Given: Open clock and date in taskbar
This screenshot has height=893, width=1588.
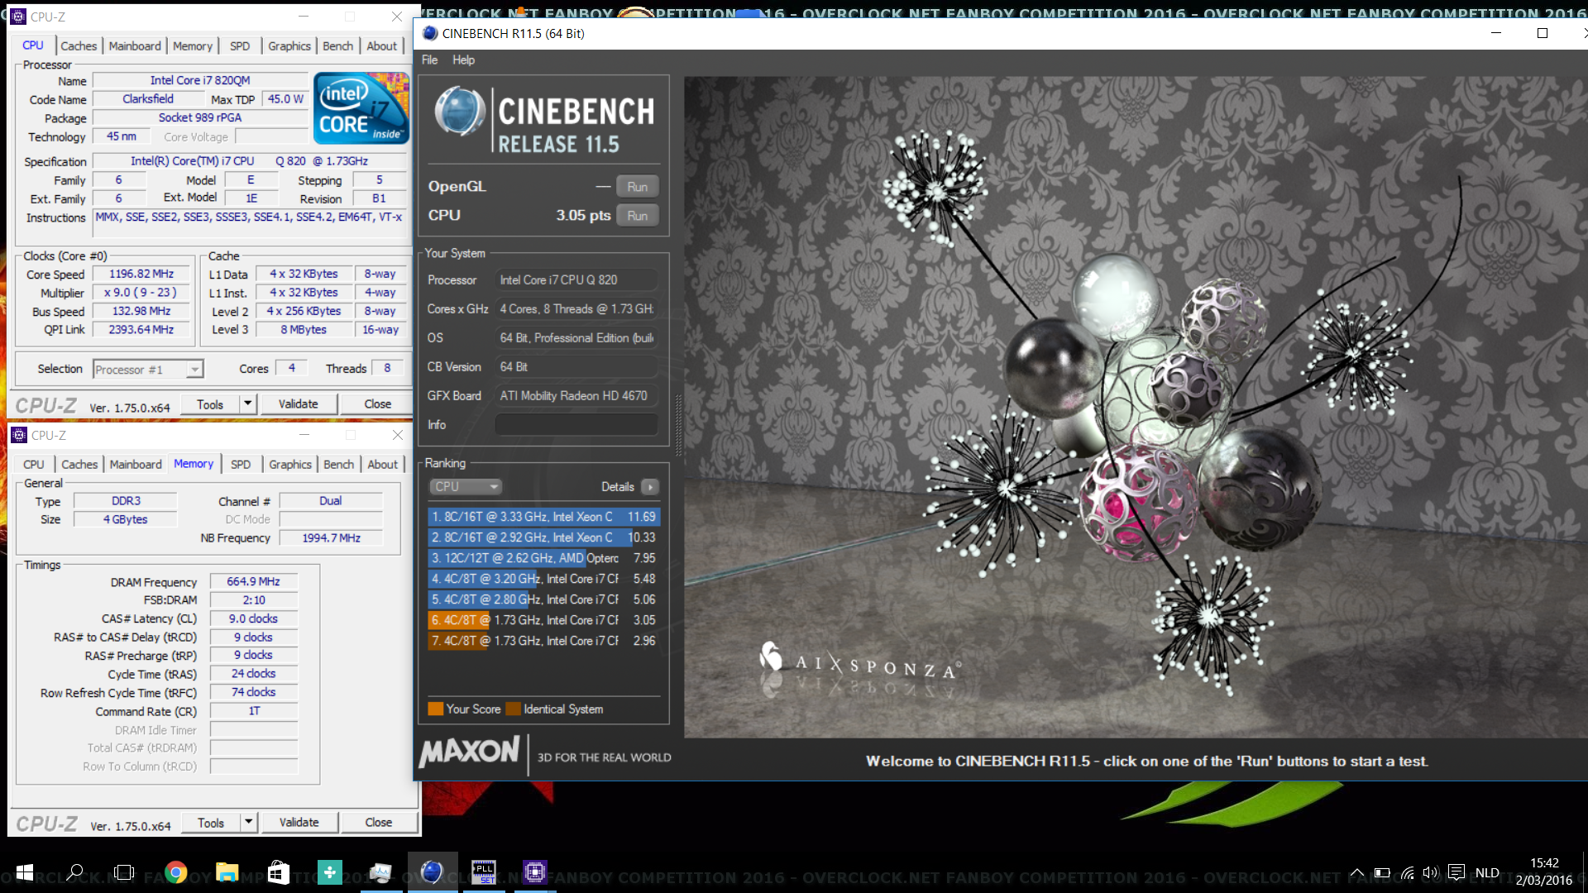Looking at the screenshot, I should coord(1544,872).
